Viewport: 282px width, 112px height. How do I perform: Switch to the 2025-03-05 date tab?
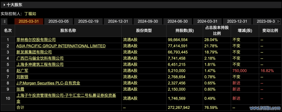point(58,21)
